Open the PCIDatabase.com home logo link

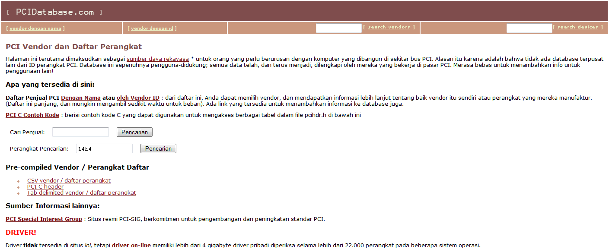tap(55, 12)
